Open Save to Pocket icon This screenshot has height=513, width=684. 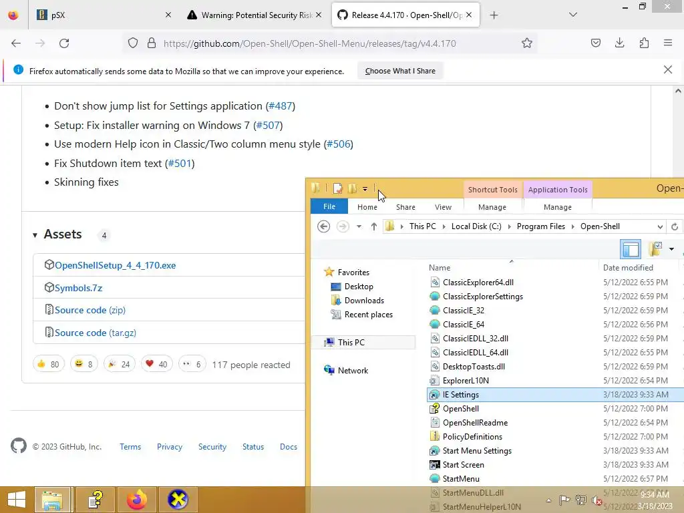595,43
